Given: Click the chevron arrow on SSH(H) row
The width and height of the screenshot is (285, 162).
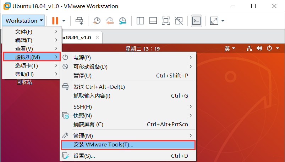Looking at the screenshot, I should (x=191, y=106).
